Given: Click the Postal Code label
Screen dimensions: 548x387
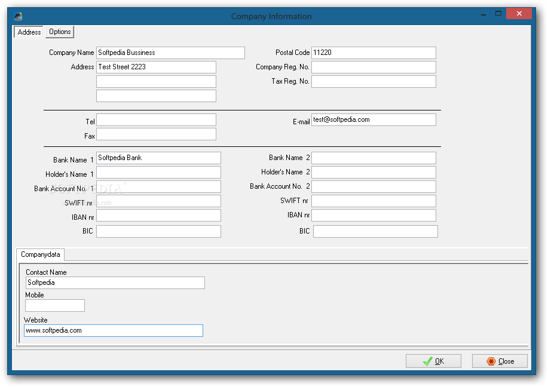Looking at the screenshot, I should 292,53.
